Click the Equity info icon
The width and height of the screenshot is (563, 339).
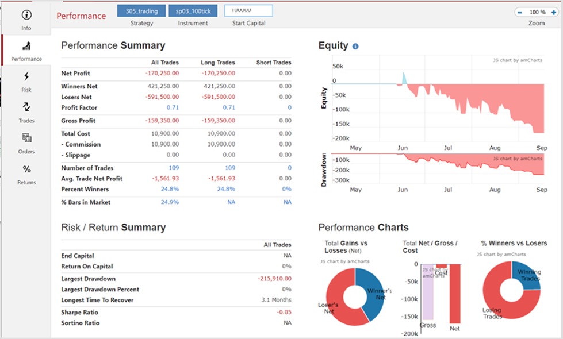[x=355, y=47]
